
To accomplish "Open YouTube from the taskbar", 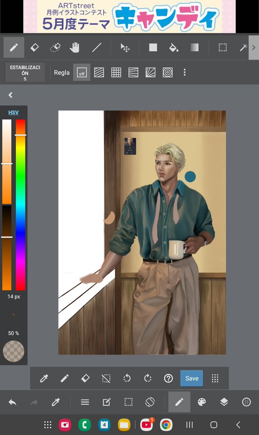I will (147, 425).
